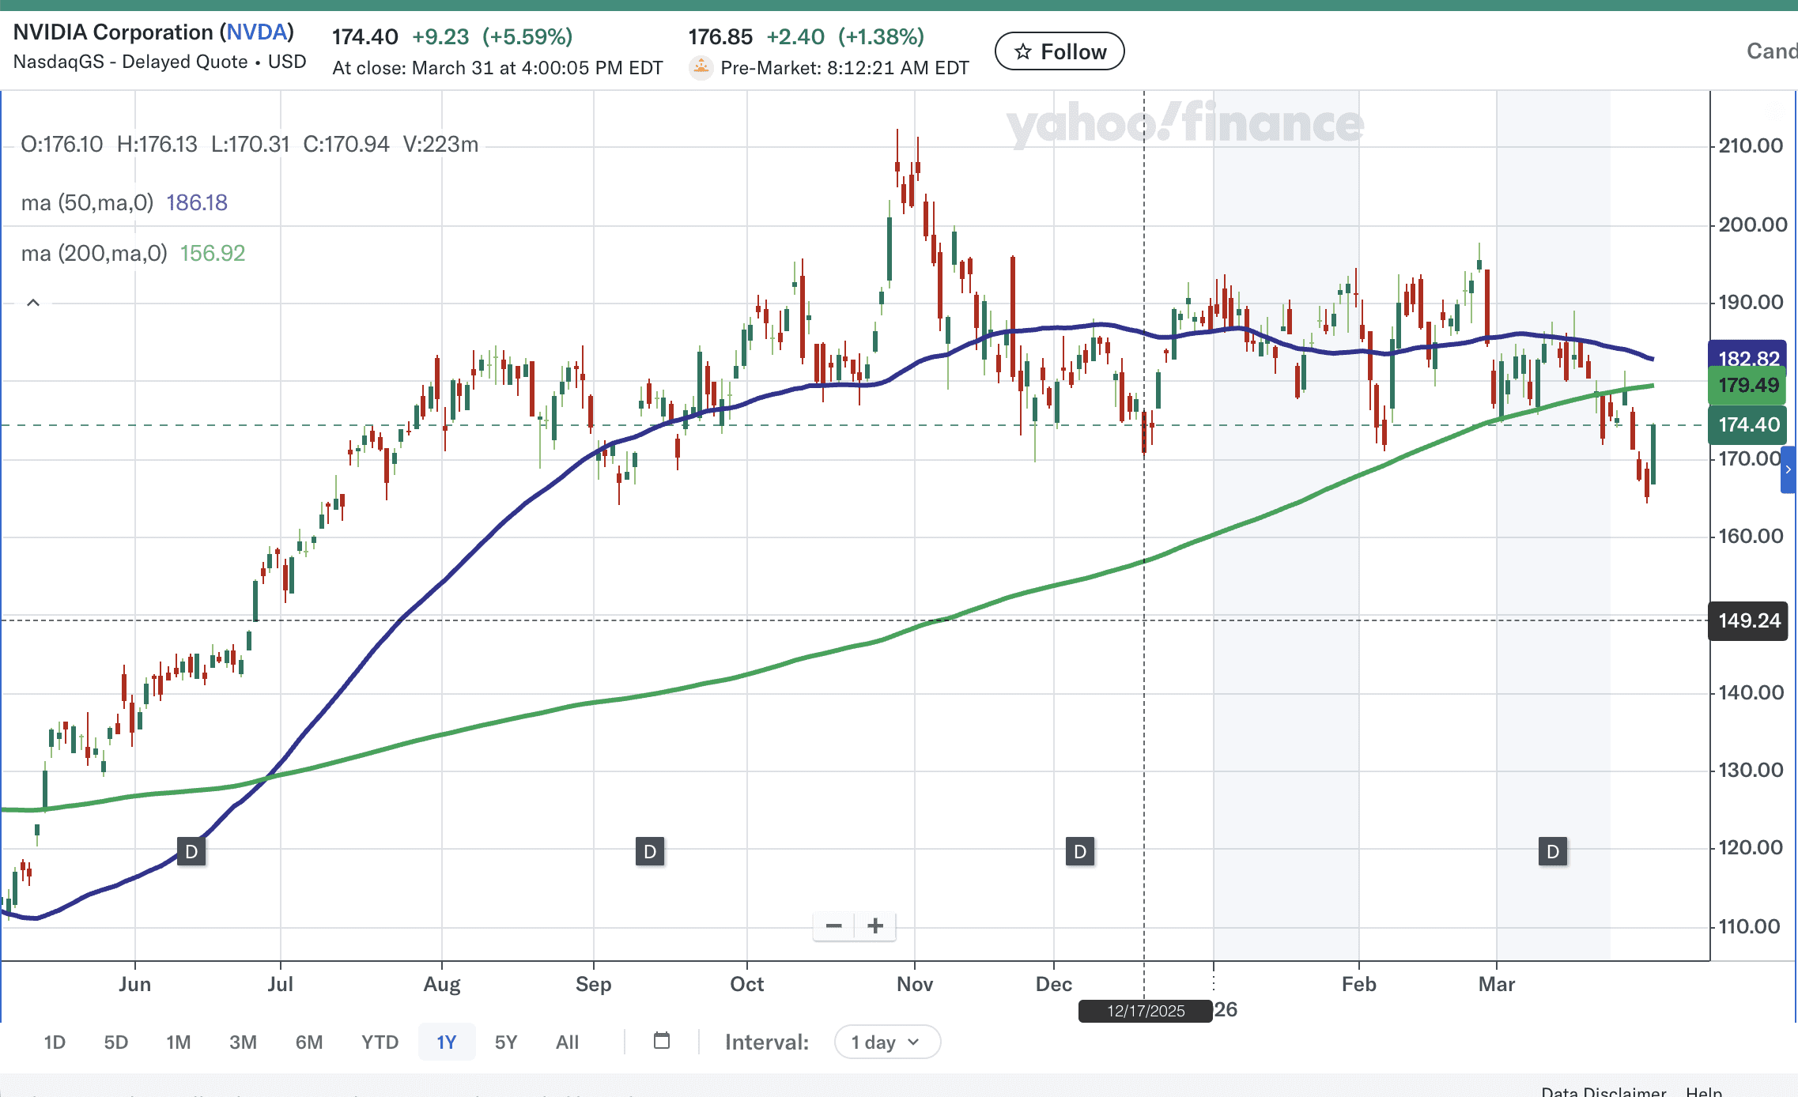
Task: Select the 6M time range
Action: 309,1042
